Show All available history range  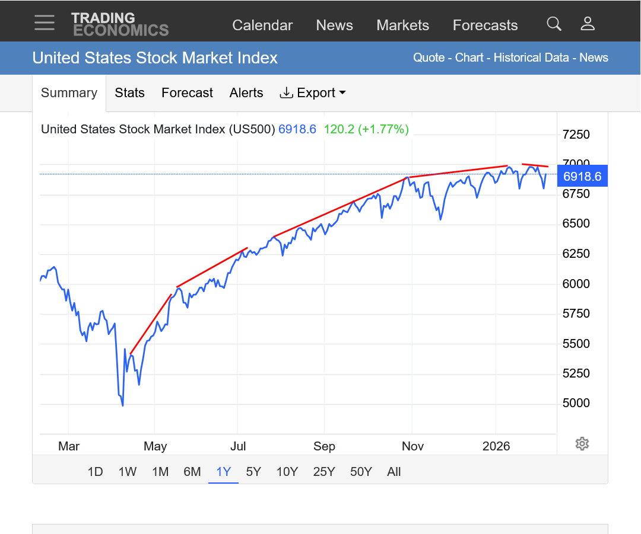click(394, 472)
